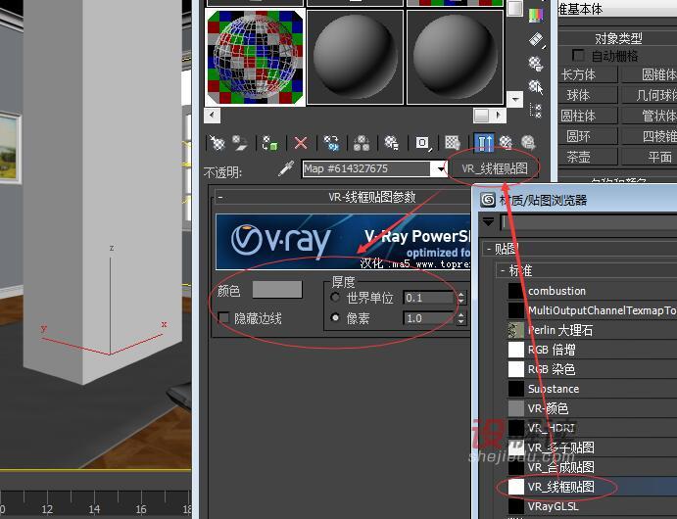Collapse the 贴图 group in browser
The image size is (677, 519).
488,249
